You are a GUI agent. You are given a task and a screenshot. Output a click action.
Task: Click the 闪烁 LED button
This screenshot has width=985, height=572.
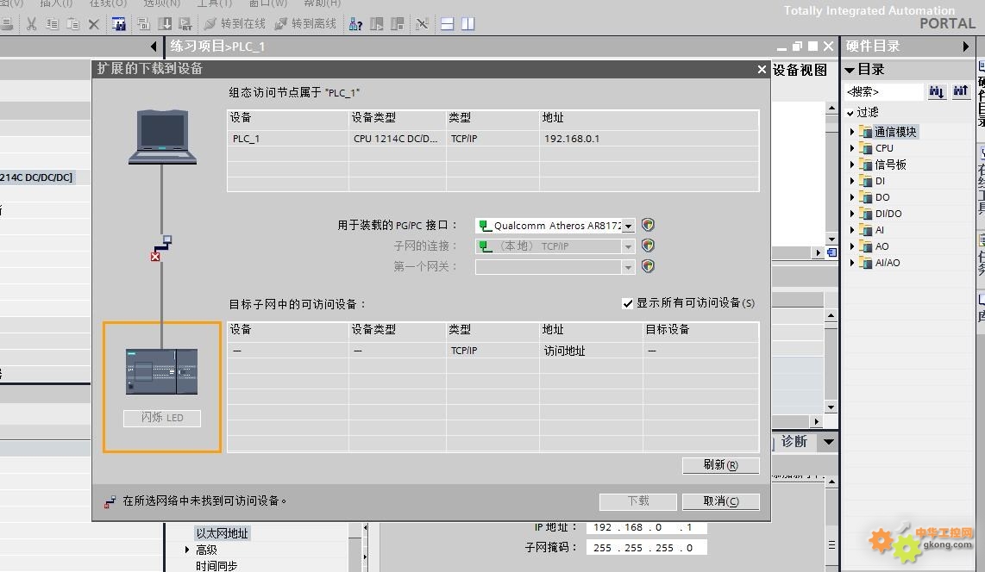click(162, 418)
